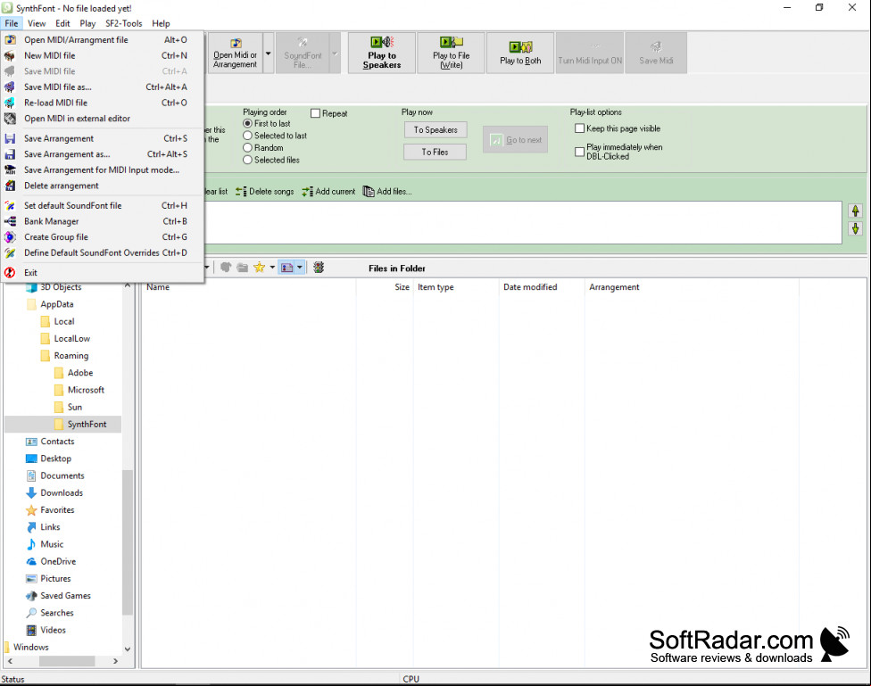Click the Bank Manager icon
The height and width of the screenshot is (686, 871).
(10, 221)
